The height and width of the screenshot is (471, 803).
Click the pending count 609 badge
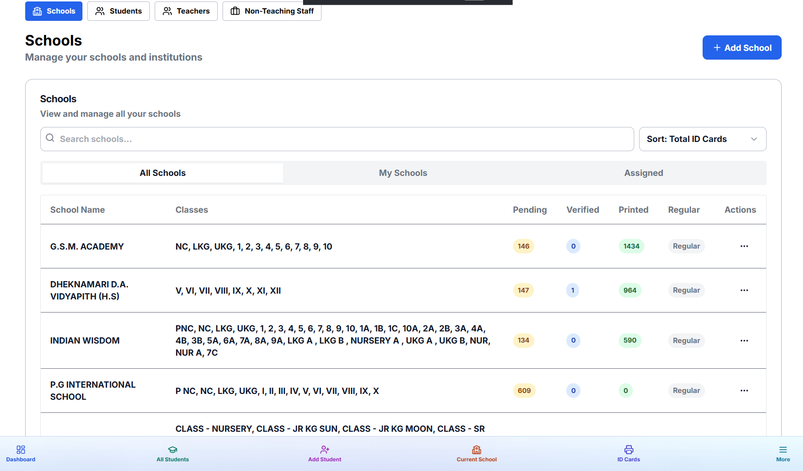click(x=524, y=391)
